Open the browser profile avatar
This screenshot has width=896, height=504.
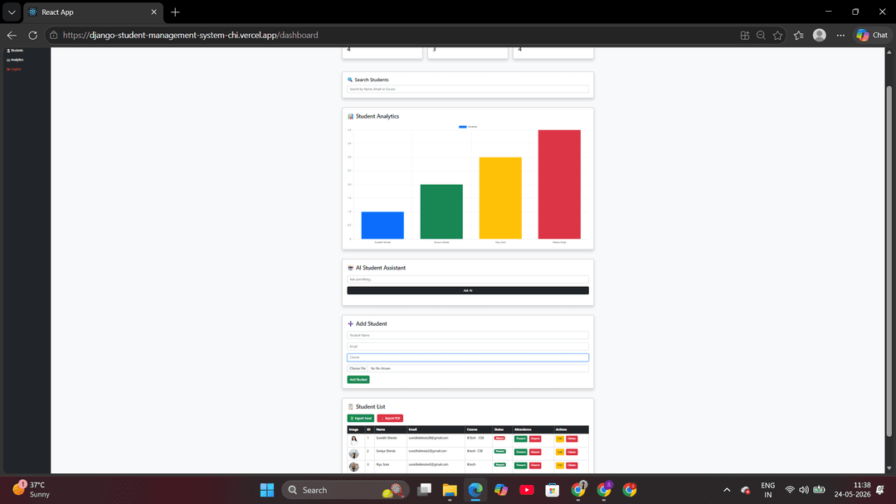(820, 35)
